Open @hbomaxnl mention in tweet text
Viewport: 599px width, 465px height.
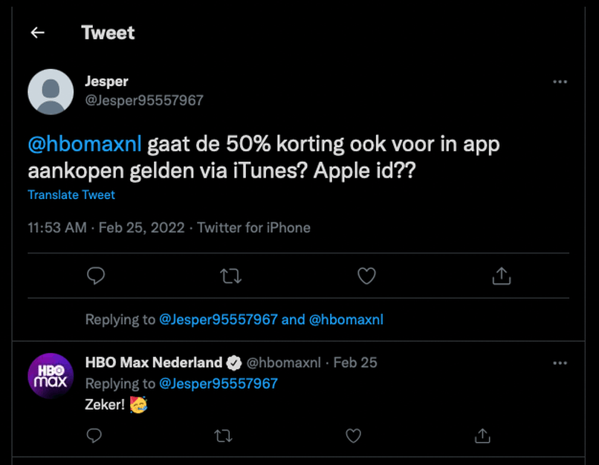tap(84, 143)
